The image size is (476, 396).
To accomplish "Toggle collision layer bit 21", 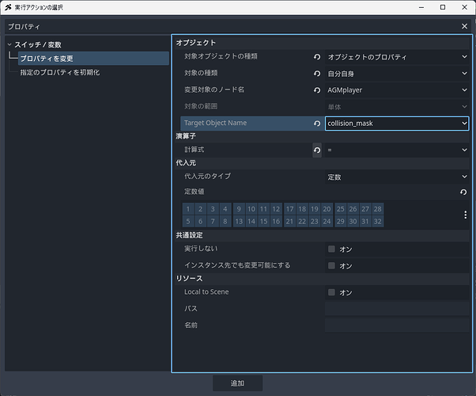I will pyautogui.click(x=290, y=222).
